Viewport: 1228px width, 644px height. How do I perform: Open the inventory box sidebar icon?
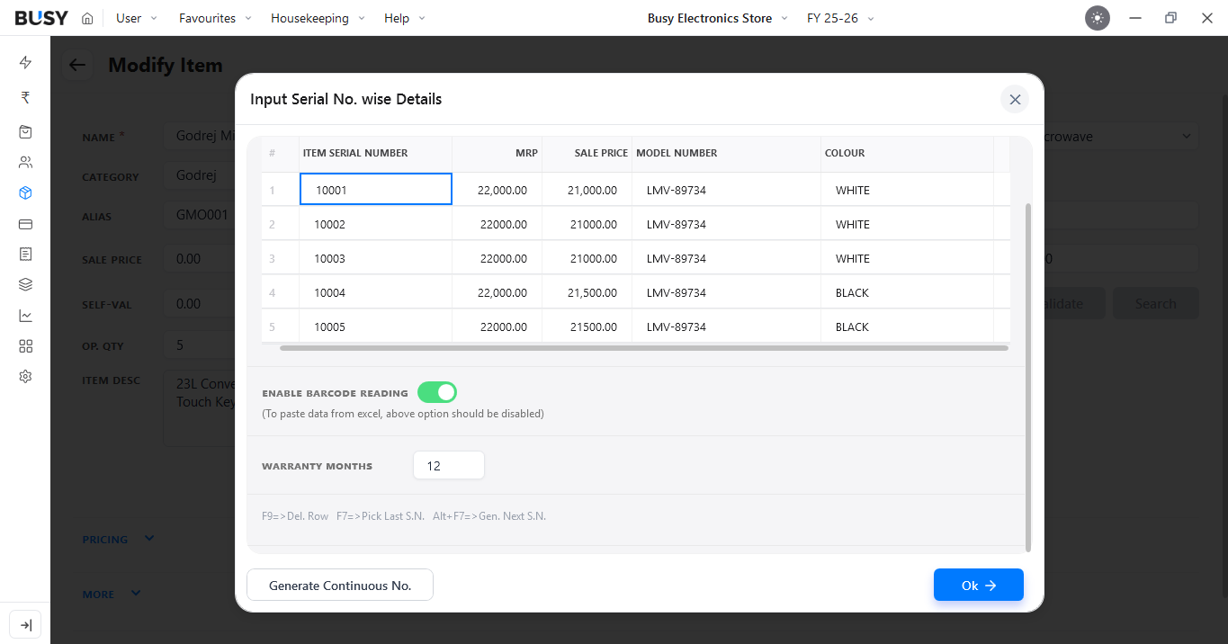pyautogui.click(x=25, y=193)
